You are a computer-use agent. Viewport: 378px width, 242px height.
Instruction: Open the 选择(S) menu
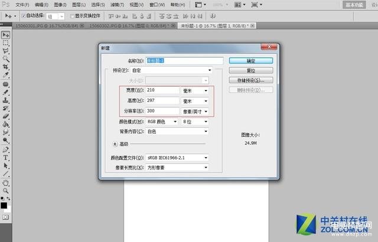tap(98, 5)
